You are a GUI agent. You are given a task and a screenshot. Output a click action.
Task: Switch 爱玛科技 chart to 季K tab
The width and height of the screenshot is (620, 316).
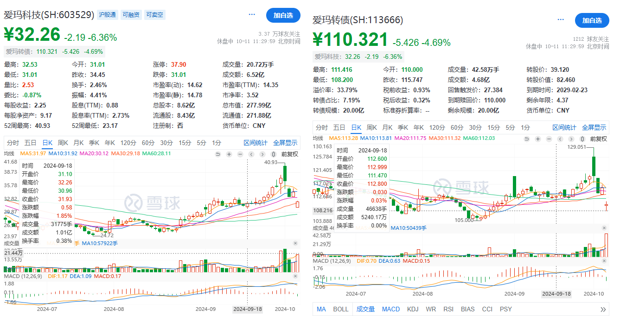(x=95, y=143)
